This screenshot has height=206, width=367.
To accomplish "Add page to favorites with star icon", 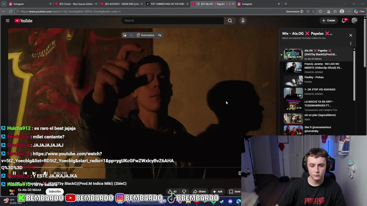I will click(x=313, y=11).
